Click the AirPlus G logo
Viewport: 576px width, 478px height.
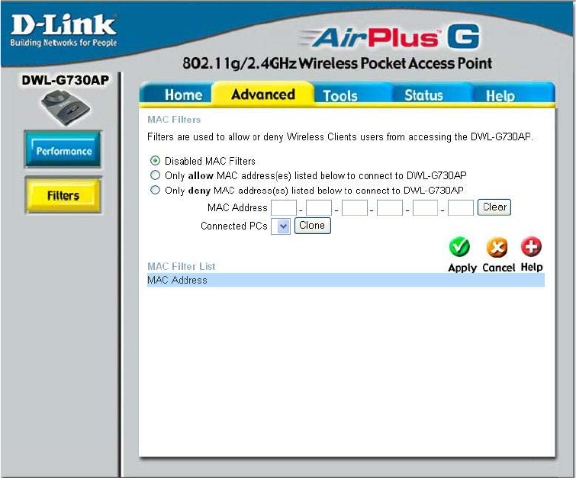(x=390, y=37)
